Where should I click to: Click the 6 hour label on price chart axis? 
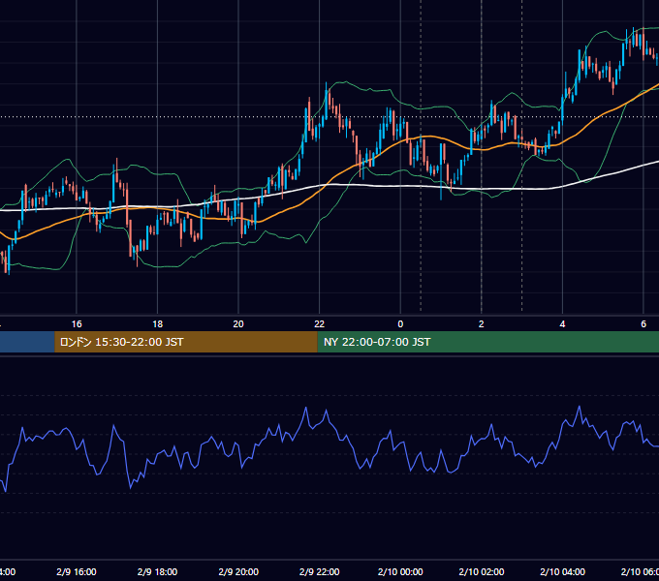pos(643,324)
